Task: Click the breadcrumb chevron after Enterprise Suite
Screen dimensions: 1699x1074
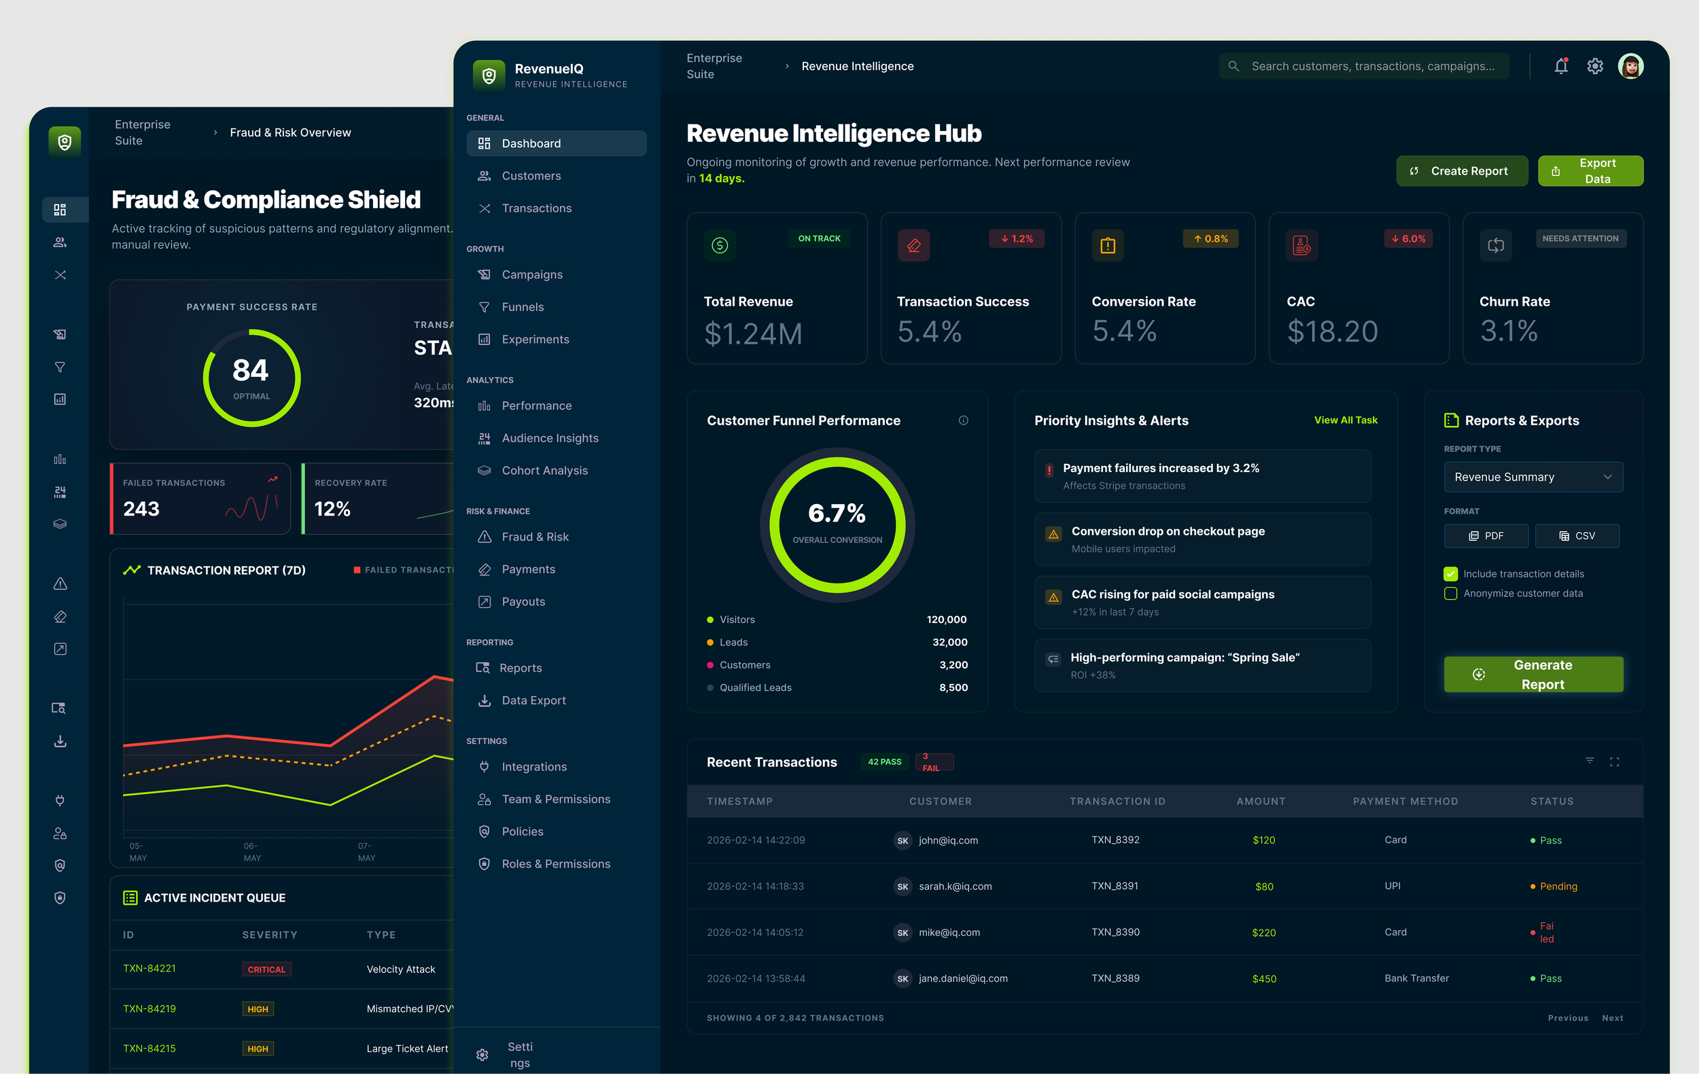Action: click(x=787, y=67)
